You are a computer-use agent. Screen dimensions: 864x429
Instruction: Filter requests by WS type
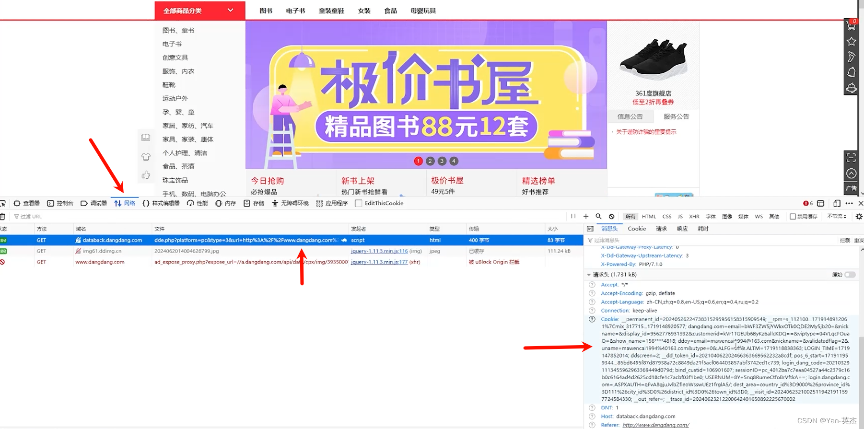pyautogui.click(x=759, y=217)
